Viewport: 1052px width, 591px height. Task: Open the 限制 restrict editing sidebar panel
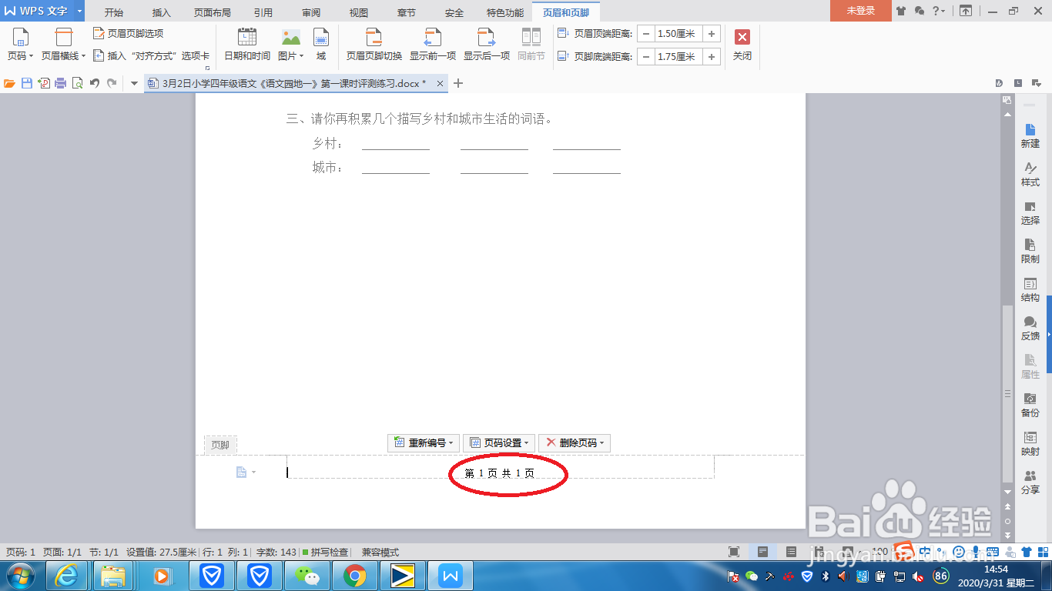click(x=1030, y=251)
